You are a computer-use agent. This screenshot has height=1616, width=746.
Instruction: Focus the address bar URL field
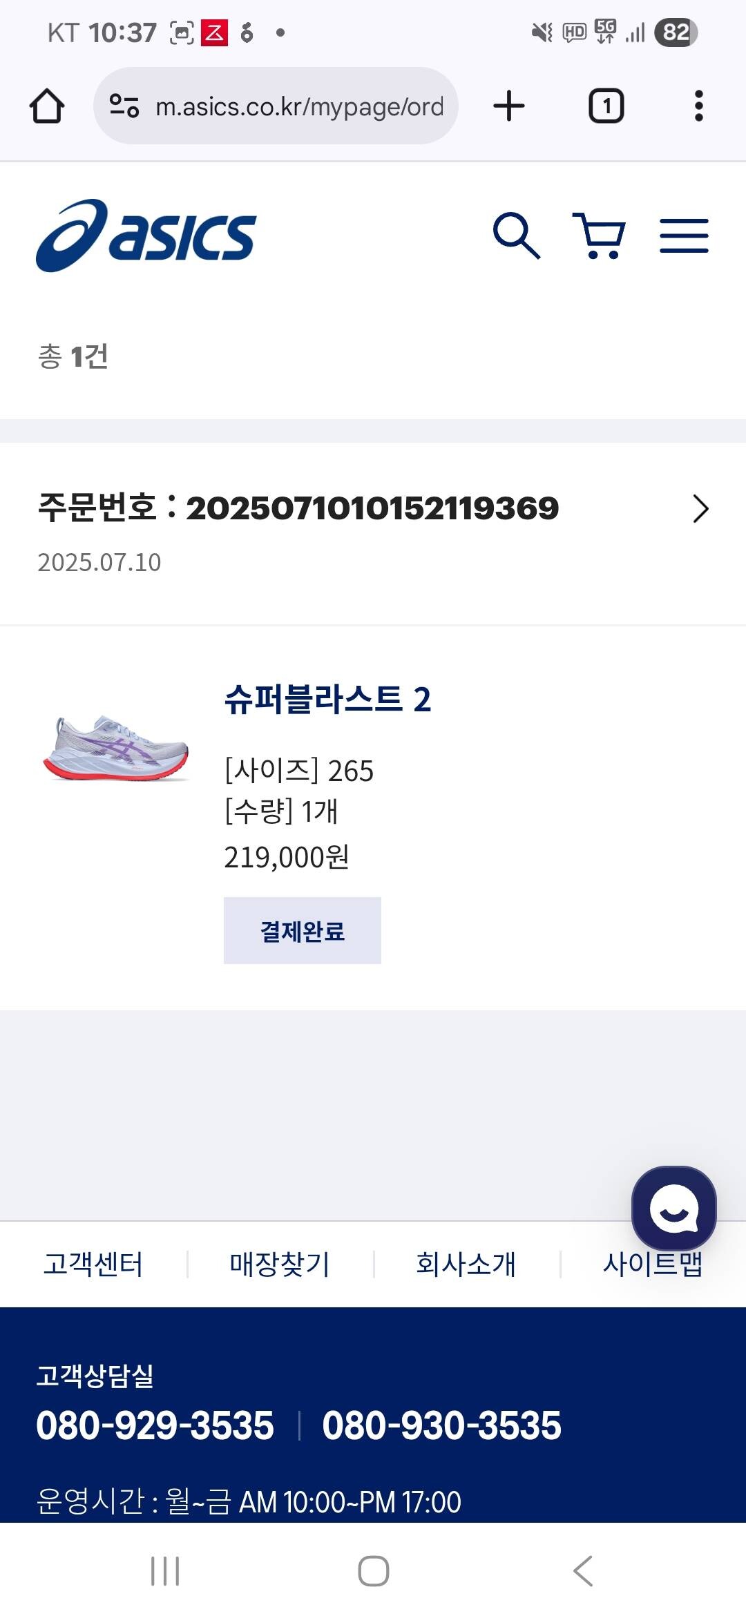coord(299,106)
